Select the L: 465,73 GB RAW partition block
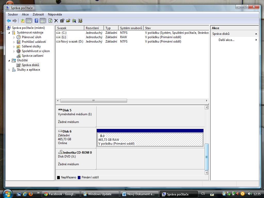The image size is (264, 198). coord(150,140)
